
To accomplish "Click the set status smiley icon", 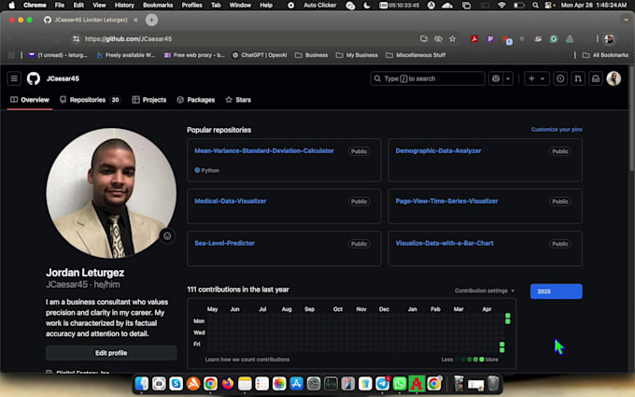I will (167, 235).
